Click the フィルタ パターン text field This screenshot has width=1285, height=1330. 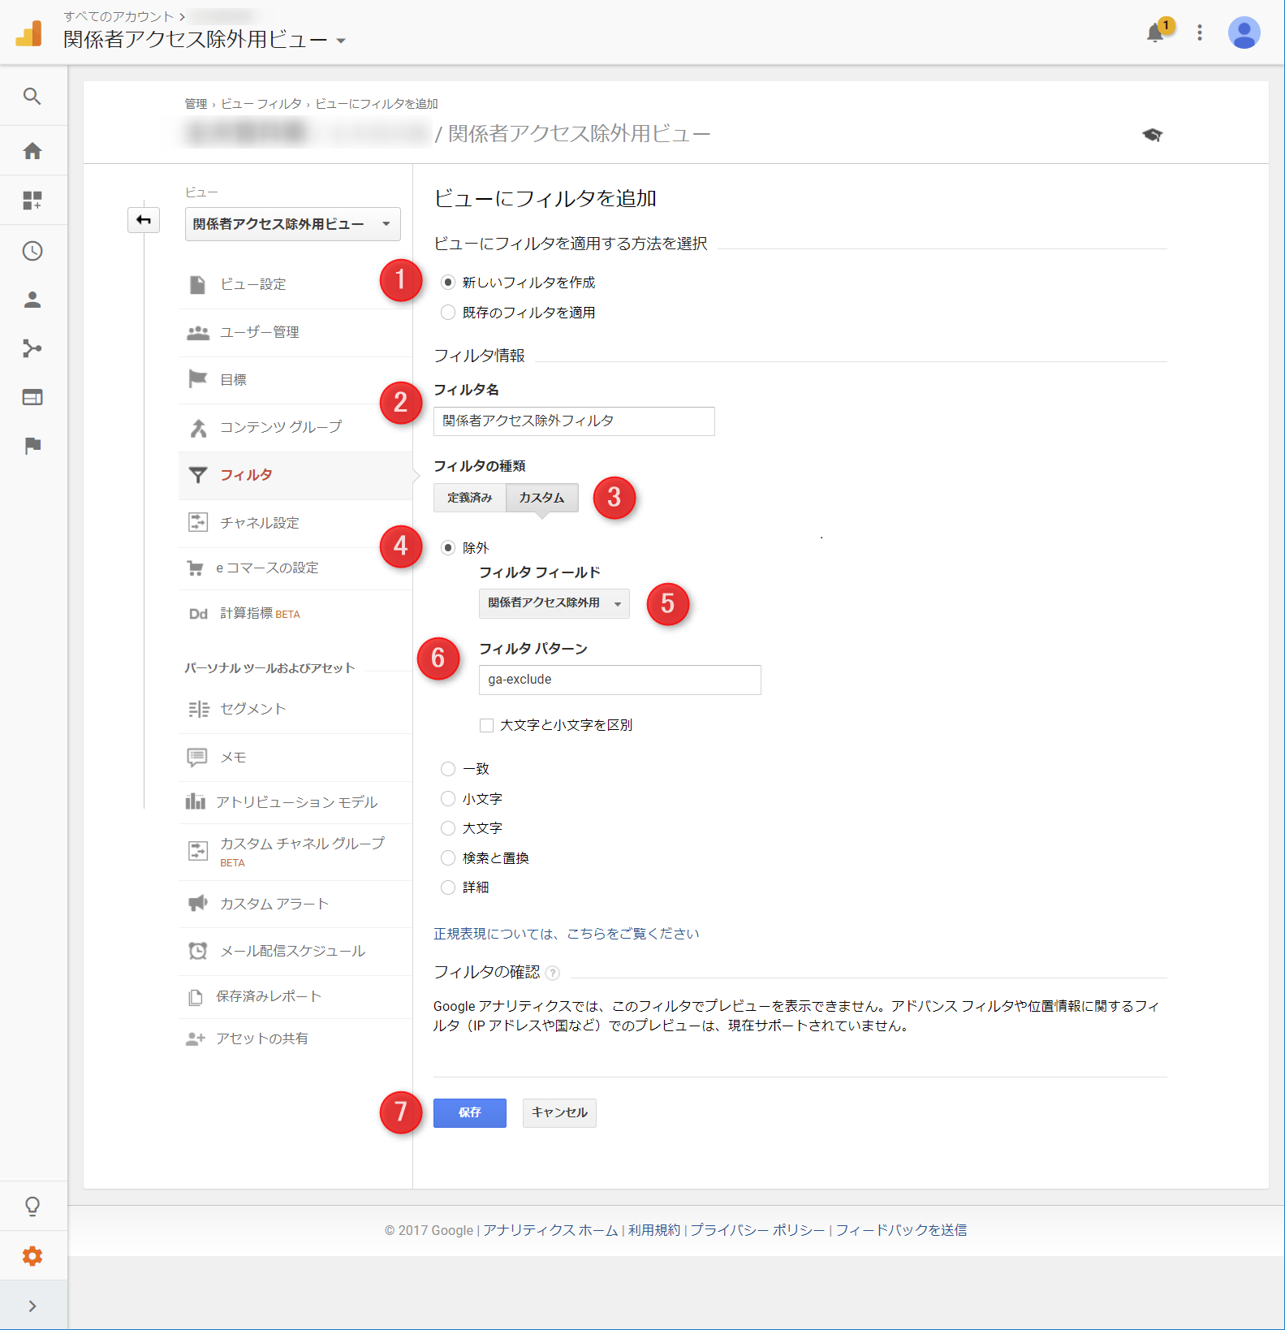pos(619,680)
